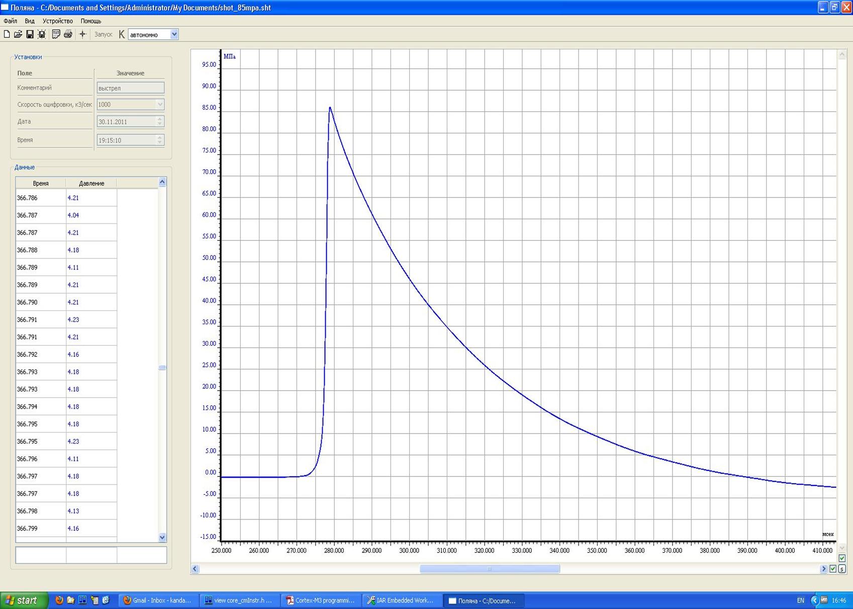Viewport: 853px width, 609px height.
Task: Click the graph horizontal scroll-left arrow
Action: tap(195, 569)
